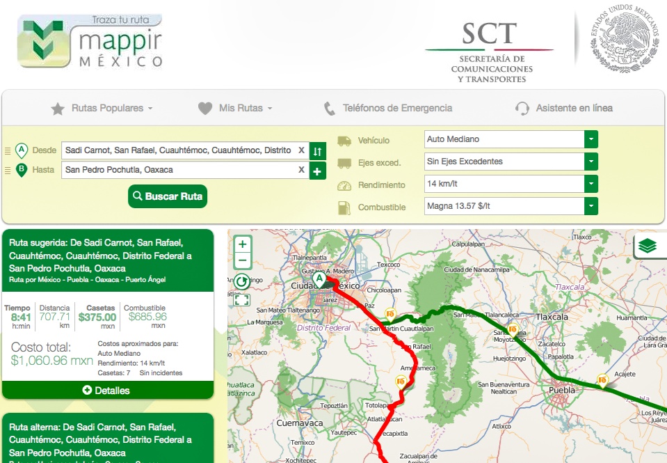
Task: Click Teléfonos de Emergencia link
Action: (388, 109)
